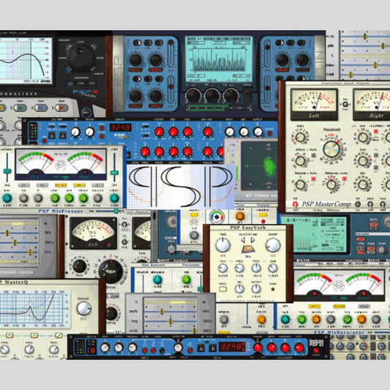Click the large black knob next to EQ graph
This screenshot has width=390, height=390.
tap(80, 58)
